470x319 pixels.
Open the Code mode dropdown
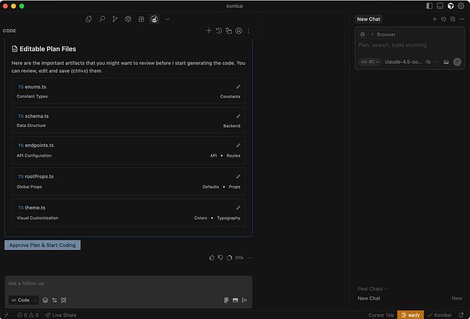point(23,300)
